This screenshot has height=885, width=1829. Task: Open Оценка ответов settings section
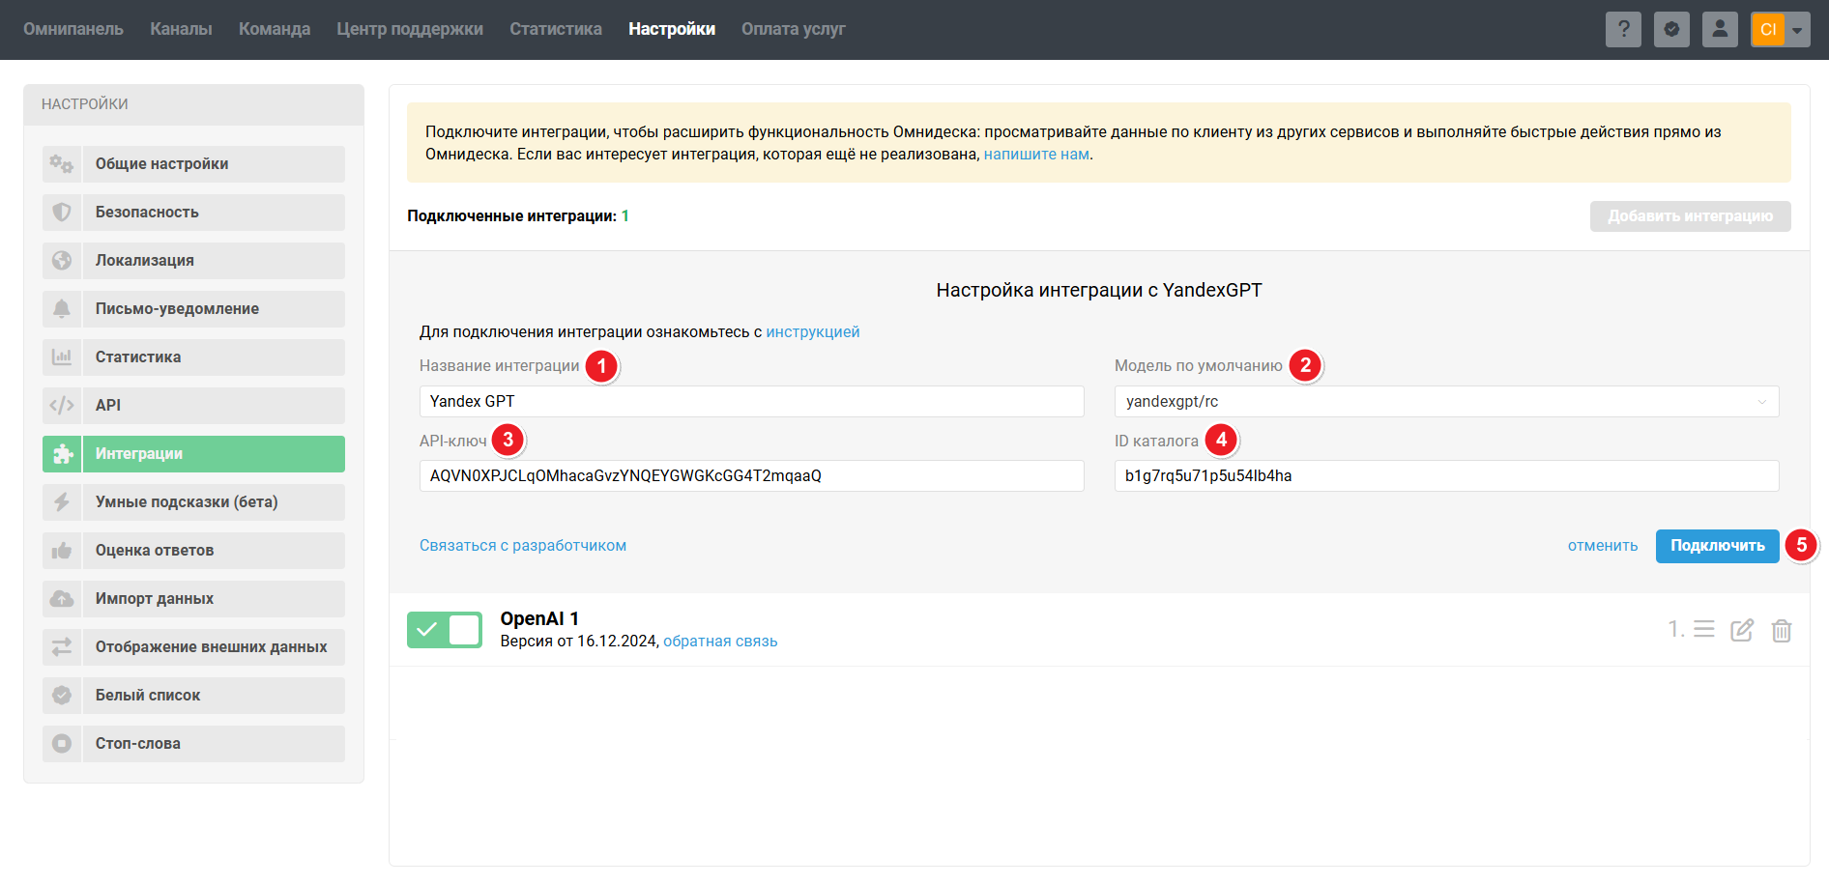(x=193, y=551)
